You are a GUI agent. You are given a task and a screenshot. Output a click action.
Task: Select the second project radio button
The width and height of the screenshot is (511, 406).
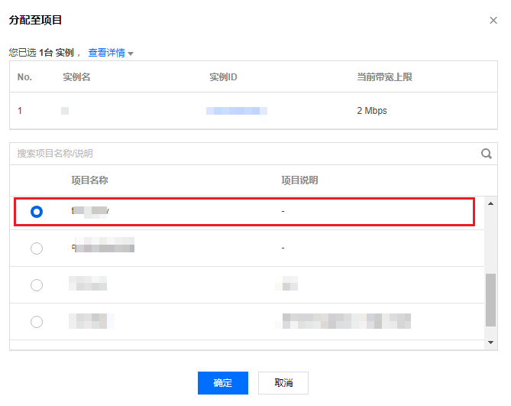tap(37, 248)
